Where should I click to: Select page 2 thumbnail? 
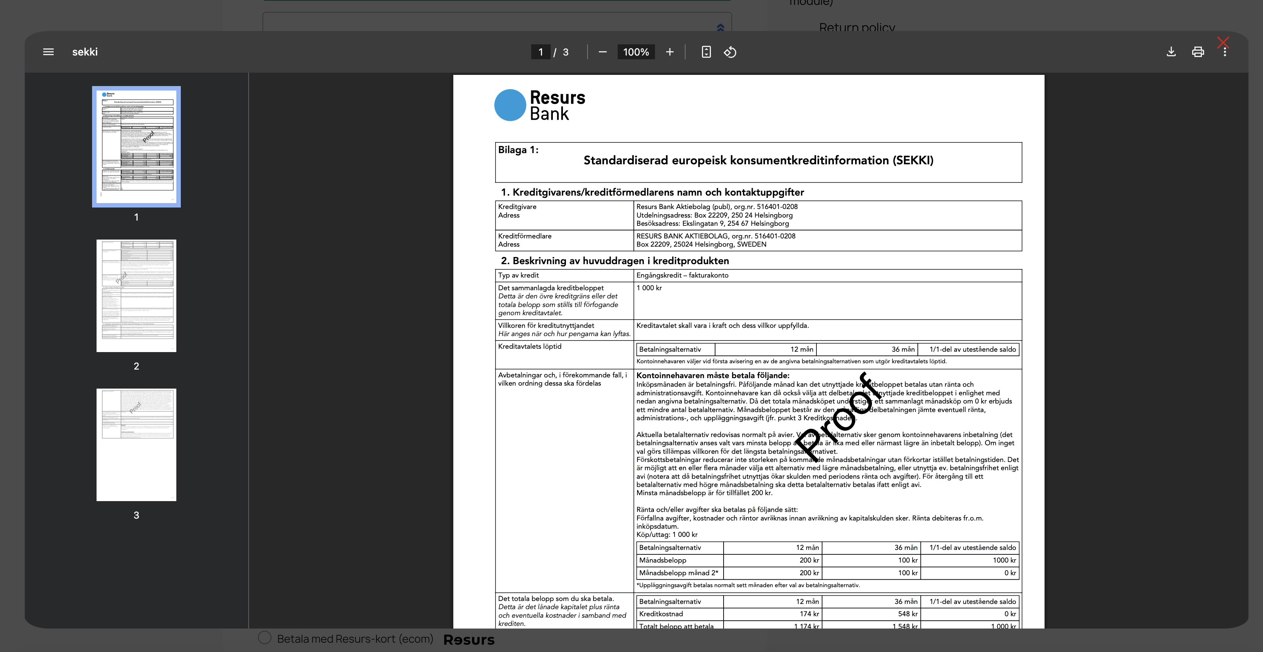click(136, 295)
